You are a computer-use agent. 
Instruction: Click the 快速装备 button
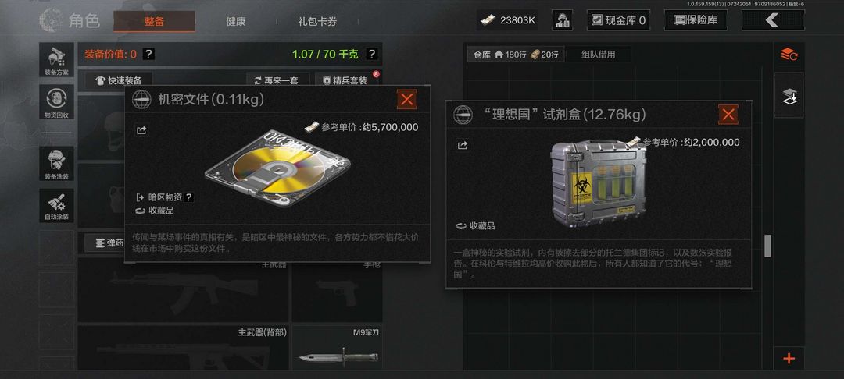tap(119, 80)
